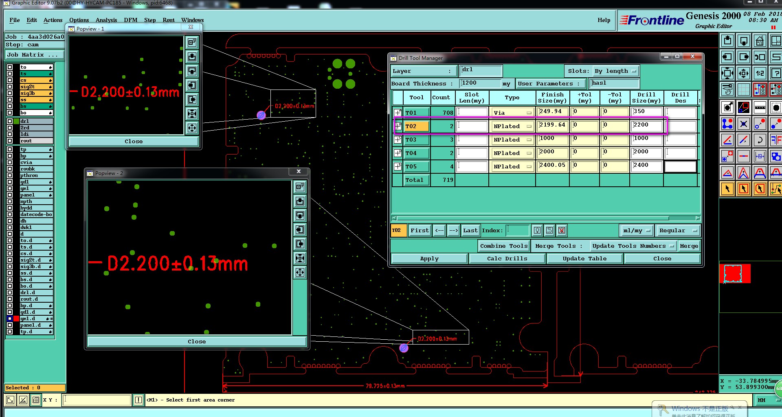782x417 pixels.
Task: Click the 1:2 zoom ratio icon
Action: click(x=760, y=73)
